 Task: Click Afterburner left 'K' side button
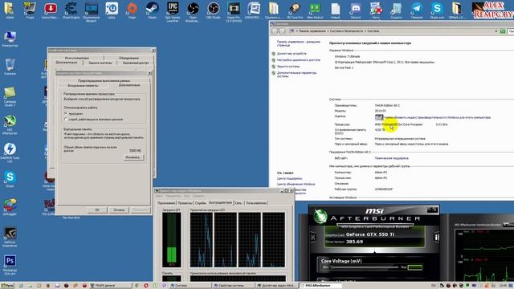click(313, 237)
